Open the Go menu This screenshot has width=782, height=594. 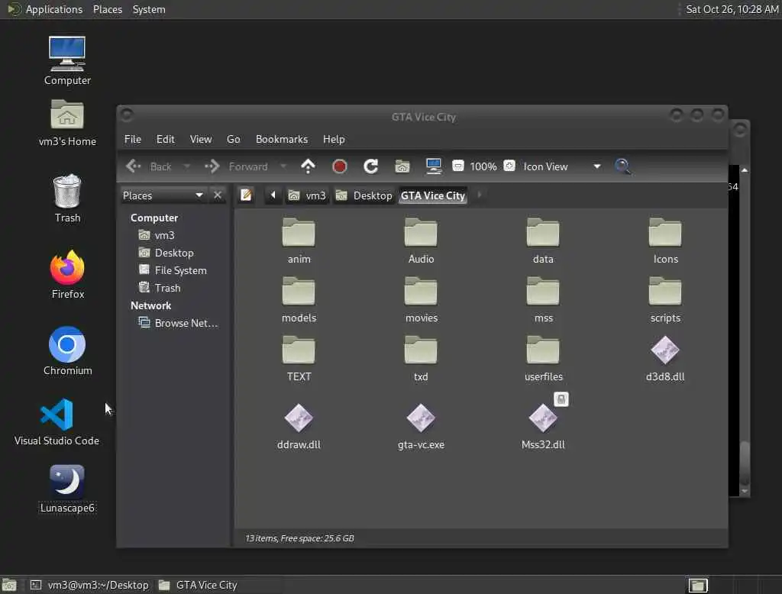coord(234,139)
